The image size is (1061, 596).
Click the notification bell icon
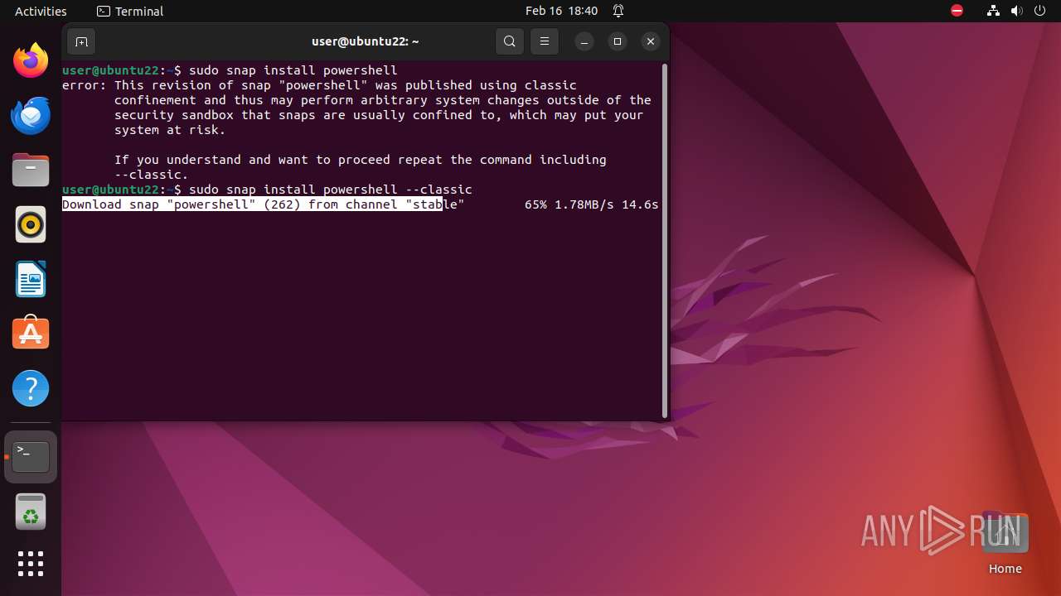click(618, 11)
